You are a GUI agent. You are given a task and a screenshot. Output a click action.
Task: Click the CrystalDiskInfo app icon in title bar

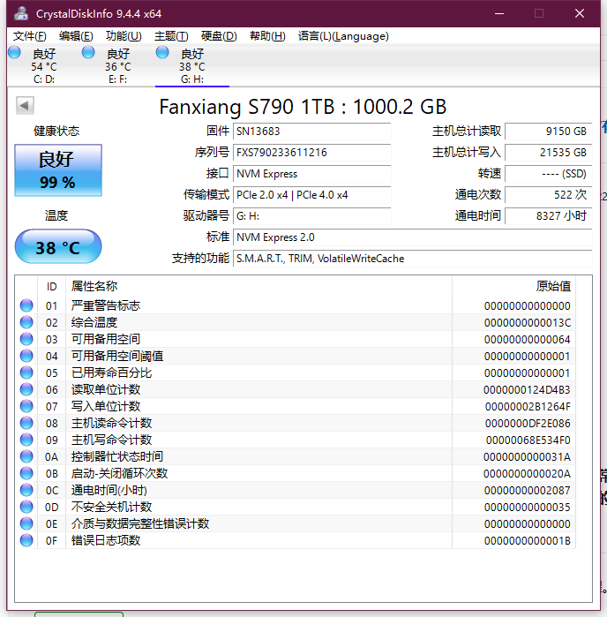tap(21, 13)
